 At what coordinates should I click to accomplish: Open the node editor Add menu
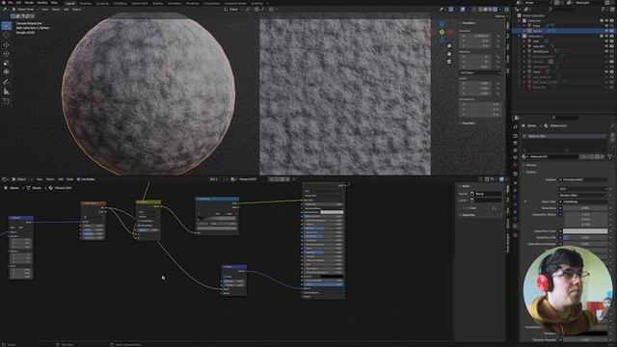(x=61, y=179)
